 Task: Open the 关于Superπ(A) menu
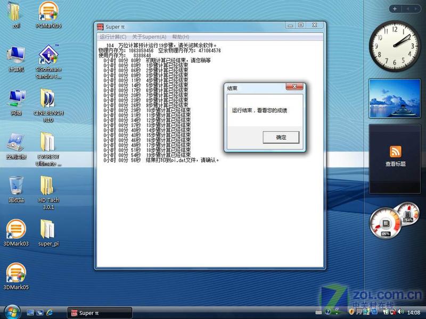click(149, 37)
